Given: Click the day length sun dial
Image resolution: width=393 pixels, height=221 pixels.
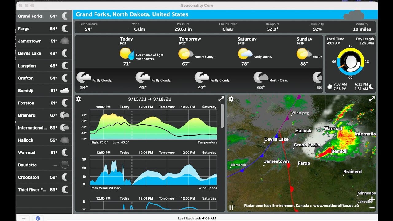Looking at the screenshot, I should pos(350,62).
